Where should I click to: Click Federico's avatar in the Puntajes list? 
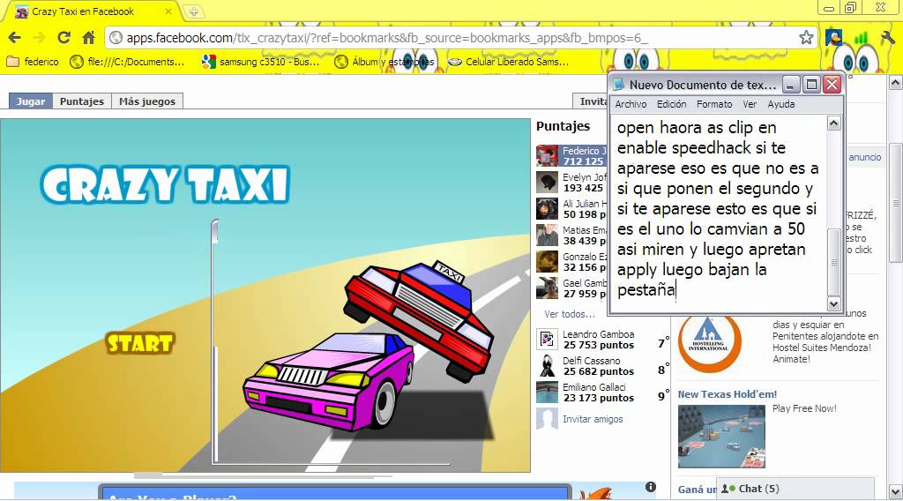point(547,155)
